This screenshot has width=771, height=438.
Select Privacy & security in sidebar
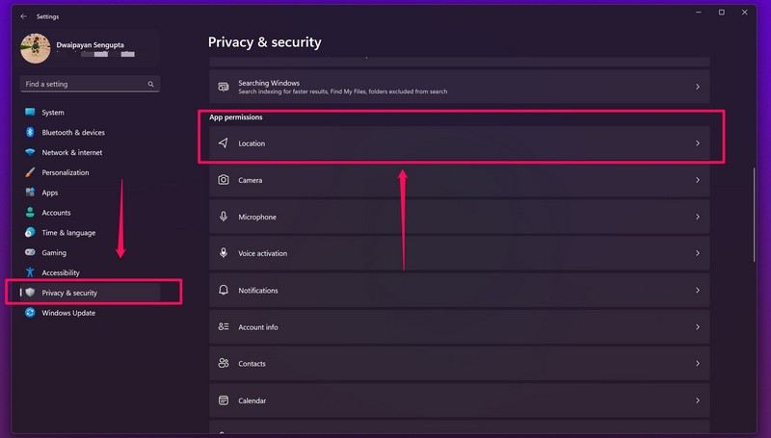[69, 293]
